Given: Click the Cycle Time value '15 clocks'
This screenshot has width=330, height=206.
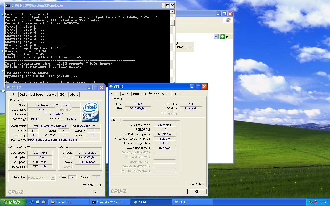Looking at the screenshot, I should coord(164,148).
